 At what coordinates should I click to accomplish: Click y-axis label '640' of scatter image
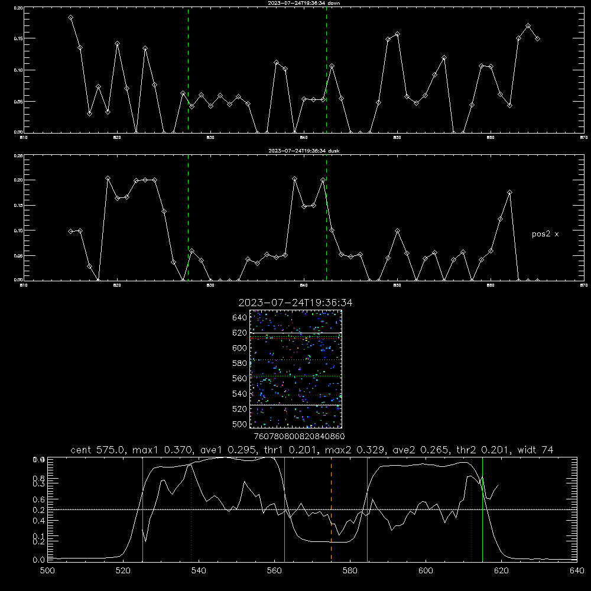pos(240,318)
